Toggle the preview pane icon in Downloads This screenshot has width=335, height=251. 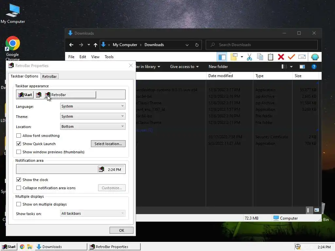[x=302, y=67]
